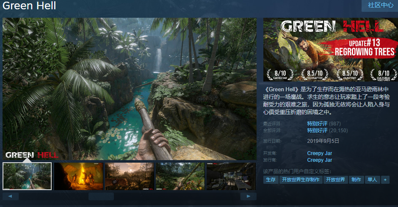Click the thumbnail strip scrollbar handle
This screenshot has width=398, height=207.
click(101, 196)
